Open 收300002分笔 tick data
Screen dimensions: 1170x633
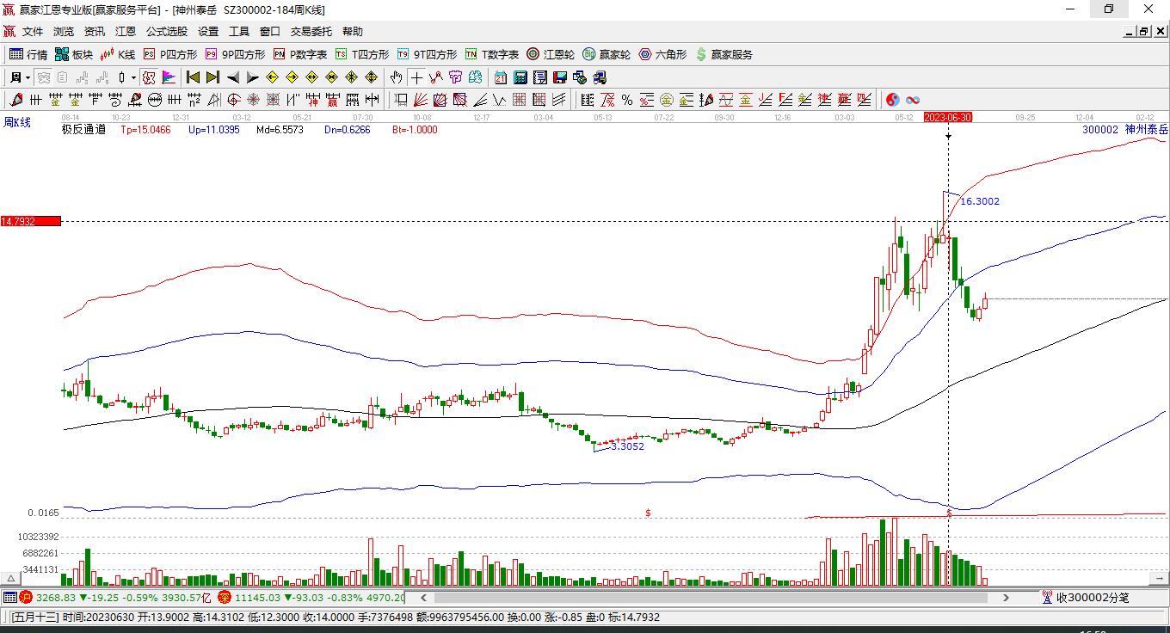[x=1085, y=598]
